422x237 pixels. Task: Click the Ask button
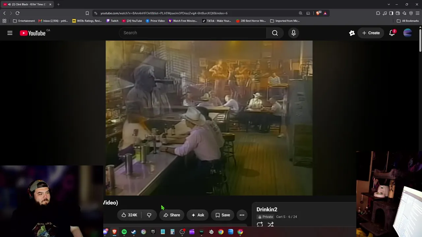(198, 215)
